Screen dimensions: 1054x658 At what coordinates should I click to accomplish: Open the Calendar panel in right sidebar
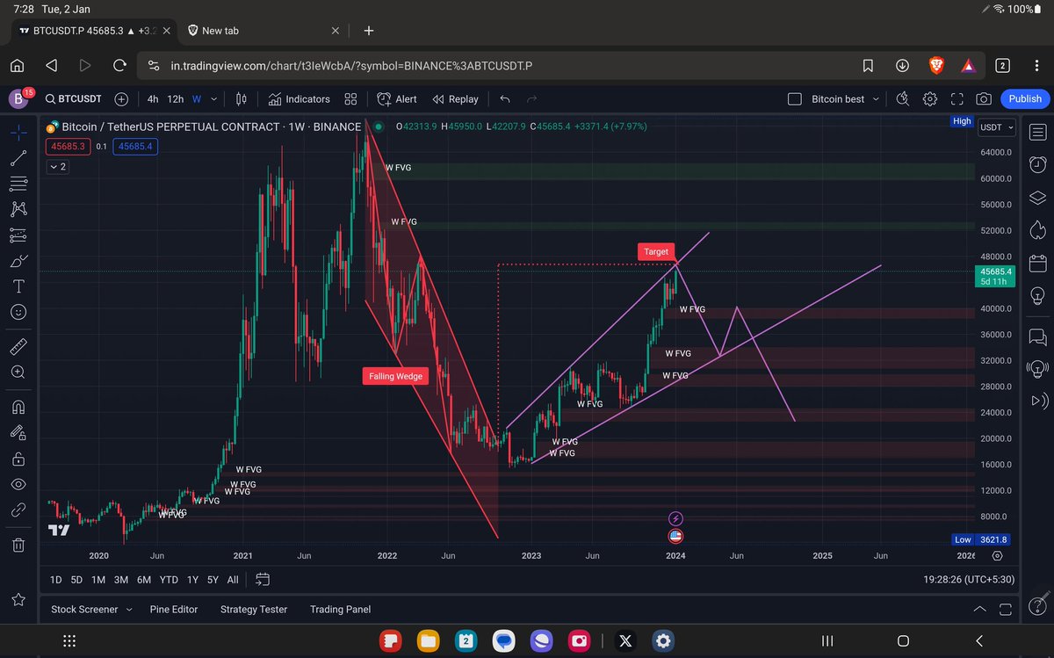coord(1036,262)
